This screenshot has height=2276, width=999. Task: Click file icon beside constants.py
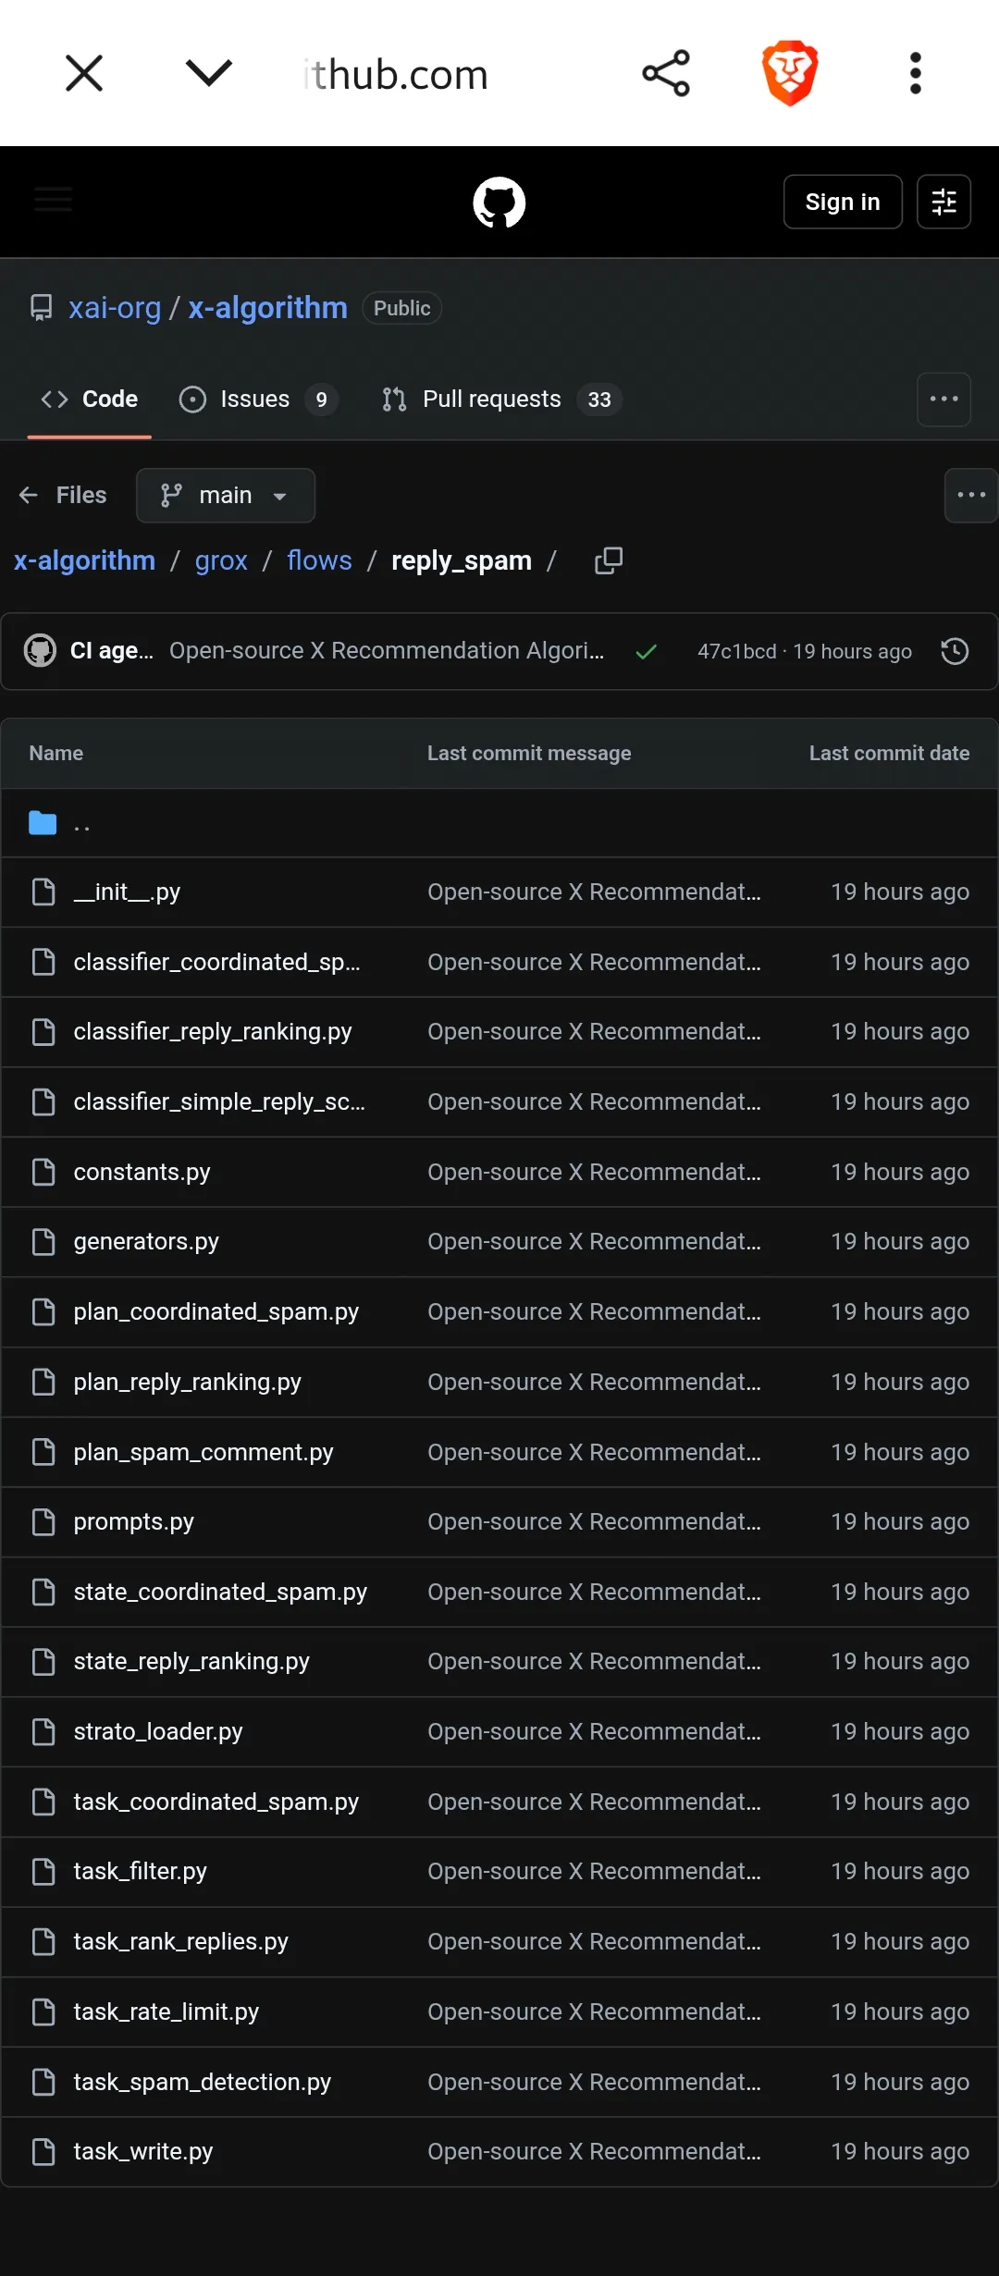tap(43, 1173)
